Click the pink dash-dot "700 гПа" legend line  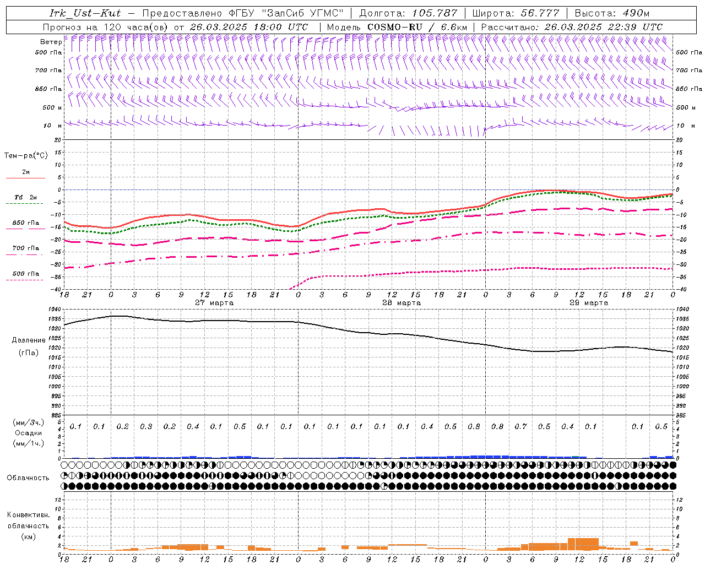pos(24,254)
